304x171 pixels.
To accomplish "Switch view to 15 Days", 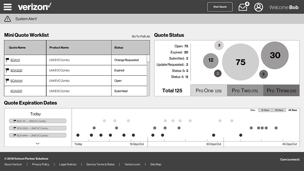I will 265,110.
